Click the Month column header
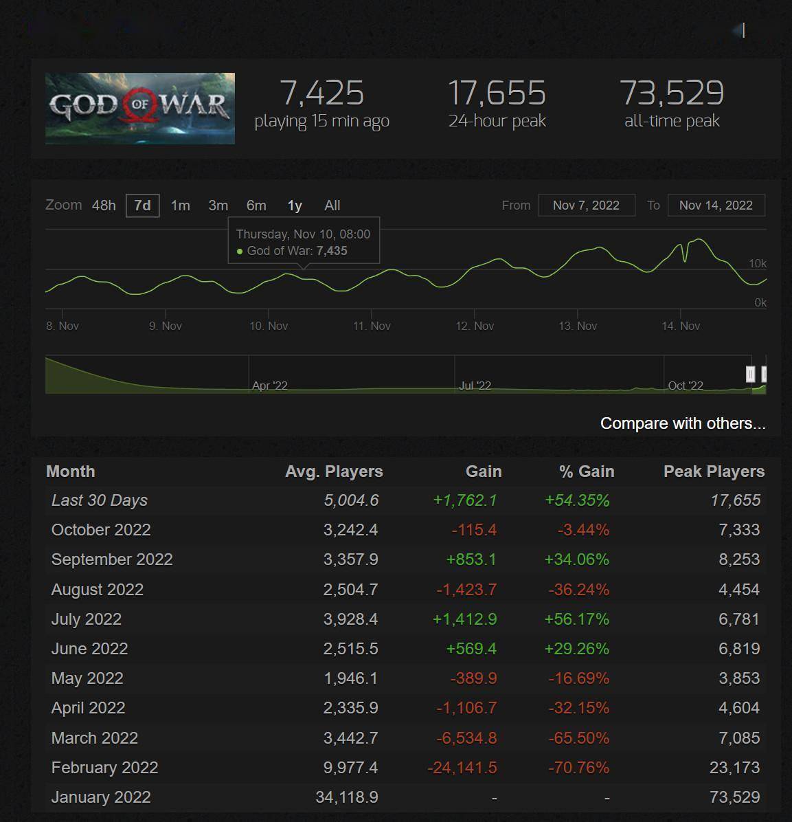 (71, 471)
